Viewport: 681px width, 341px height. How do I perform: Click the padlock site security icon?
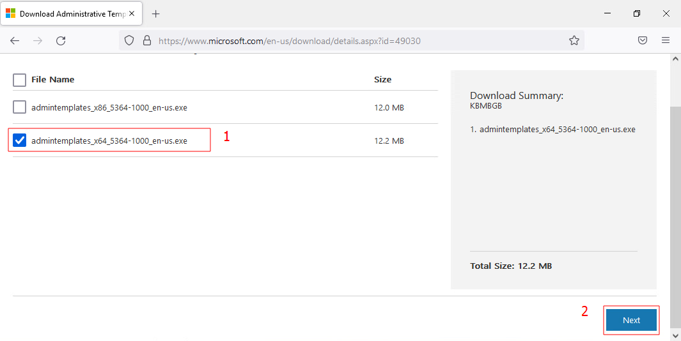(146, 40)
